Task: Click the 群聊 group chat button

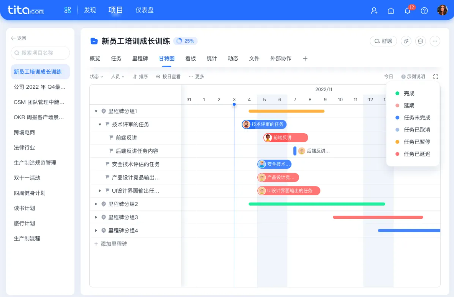Action: click(x=383, y=41)
